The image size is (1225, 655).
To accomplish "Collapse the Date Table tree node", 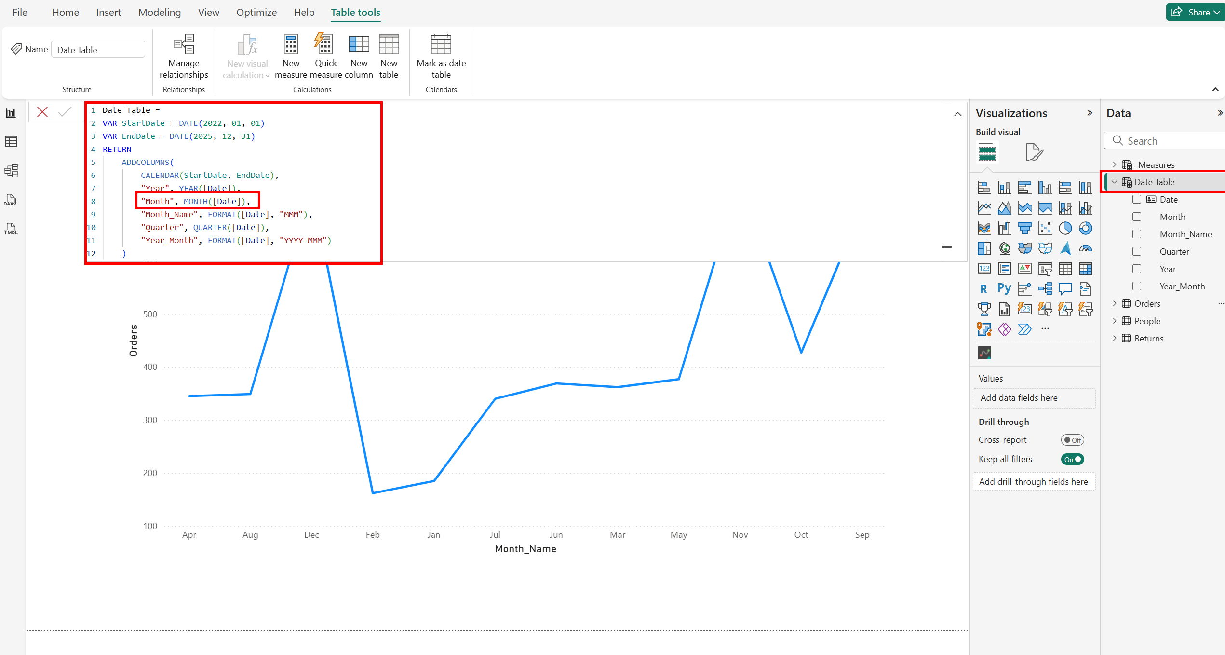I will [x=1115, y=182].
